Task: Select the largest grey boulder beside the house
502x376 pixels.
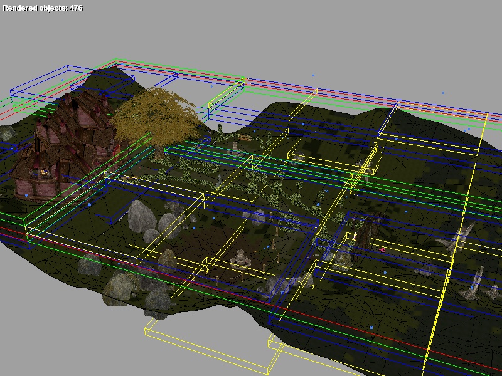Action: point(141,215)
